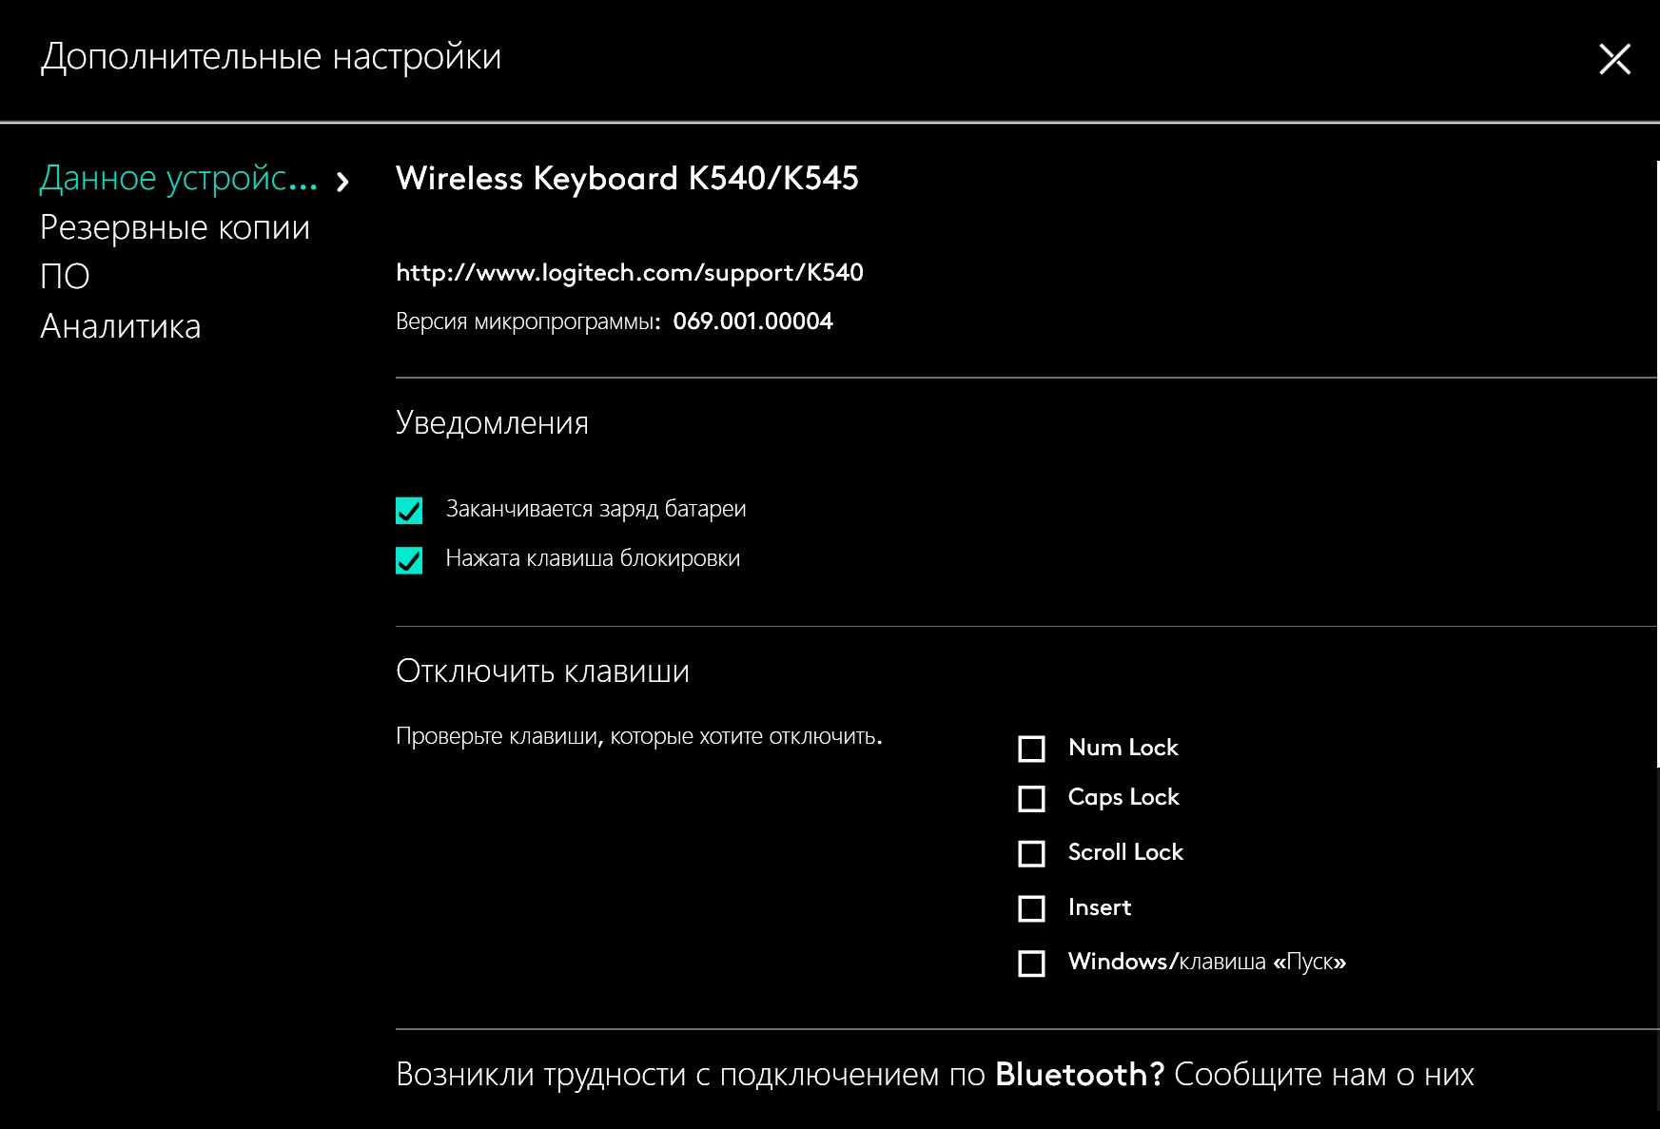
Task: Enable the Scroll Lock disable checkbox
Action: pyautogui.click(x=1031, y=853)
